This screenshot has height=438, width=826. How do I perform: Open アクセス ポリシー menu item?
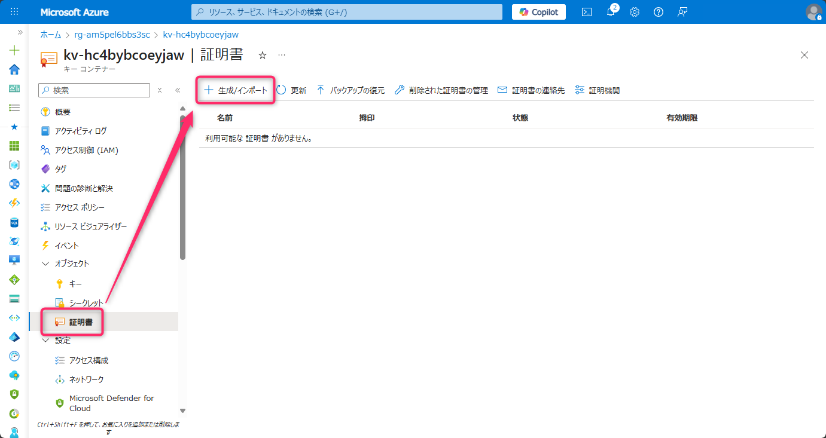80,207
